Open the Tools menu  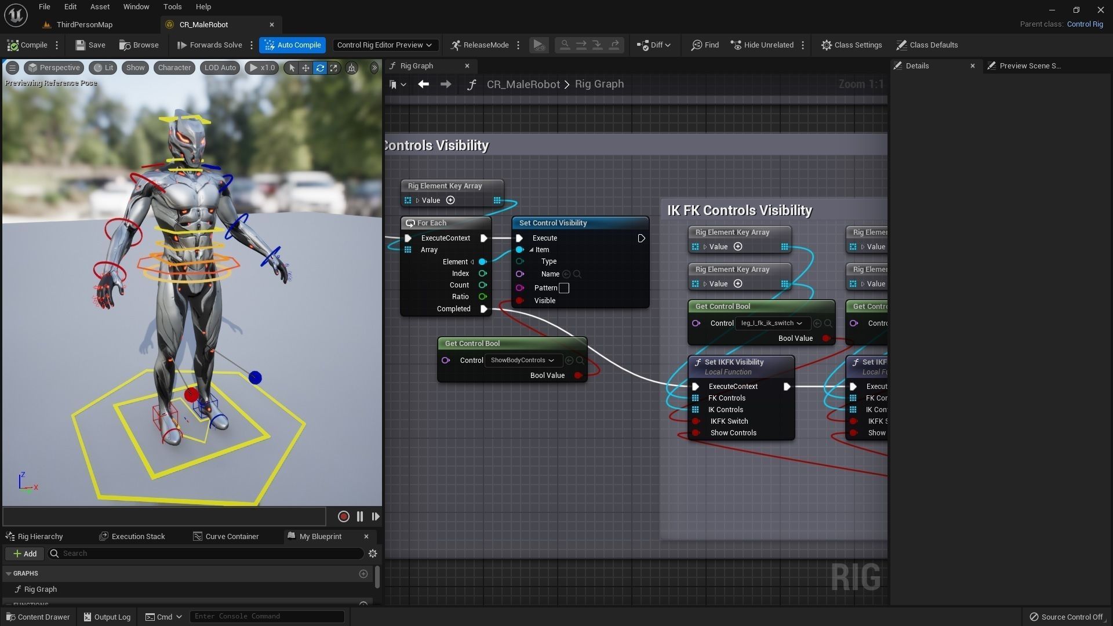[172, 7]
